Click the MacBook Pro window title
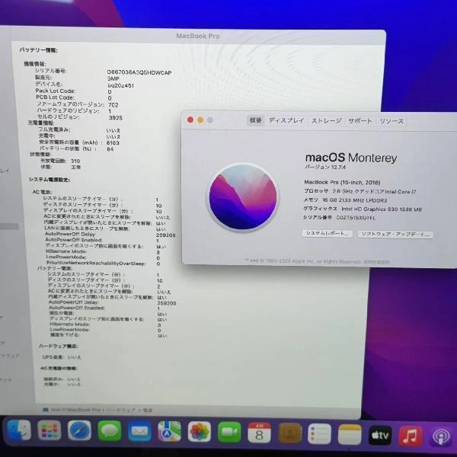This screenshot has width=457, height=457. (198, 36)
